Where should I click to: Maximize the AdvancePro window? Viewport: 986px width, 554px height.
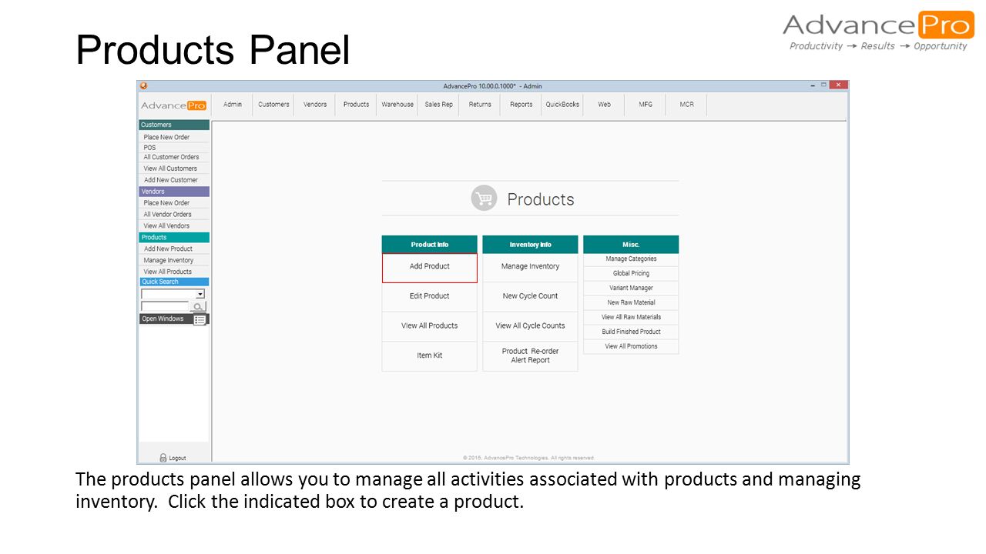pyautogui.click(x=823, y=85)
